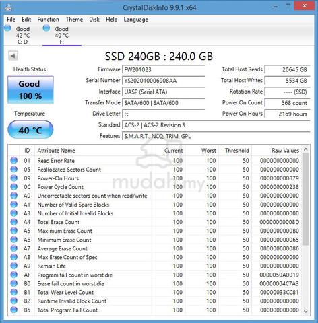Image resolution: width=318 pixels, height=323 pixels.
Task: Click the Serial Number field
Action: pyautogui.click(x=164, y=81)
